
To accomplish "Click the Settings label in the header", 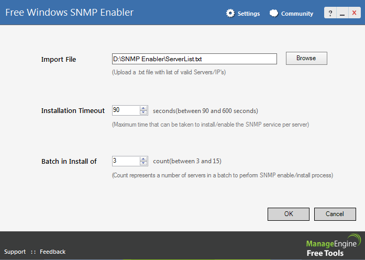I will click(249, 14).
